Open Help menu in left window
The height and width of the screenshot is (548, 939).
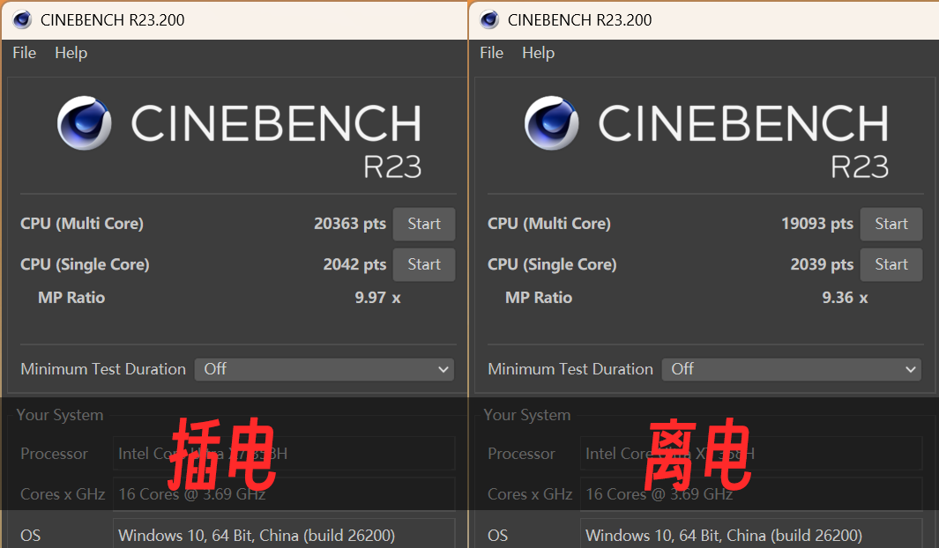tap(71, 53)
